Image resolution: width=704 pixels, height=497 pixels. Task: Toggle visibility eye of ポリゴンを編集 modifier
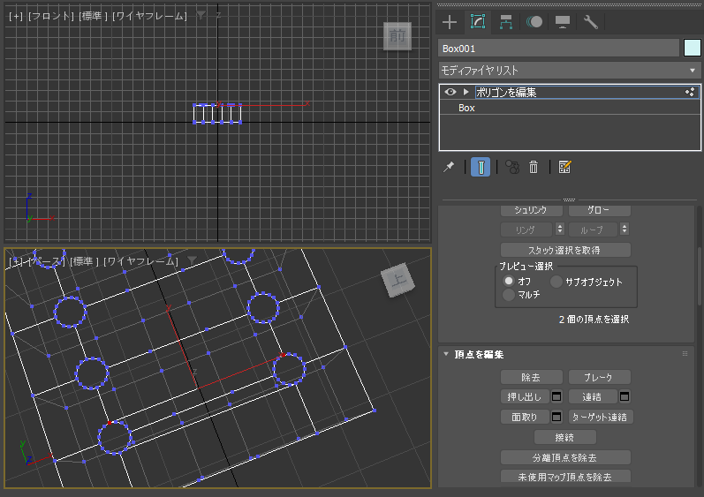tap(450, 92)
